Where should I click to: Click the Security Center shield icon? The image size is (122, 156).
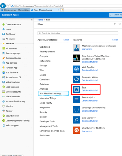[4, 116]
